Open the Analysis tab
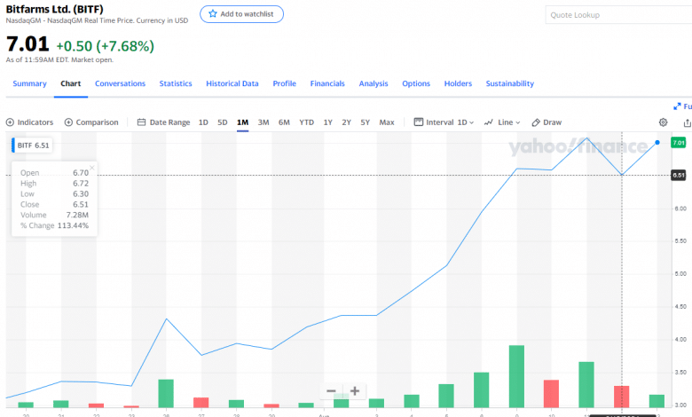 [374, 83]
